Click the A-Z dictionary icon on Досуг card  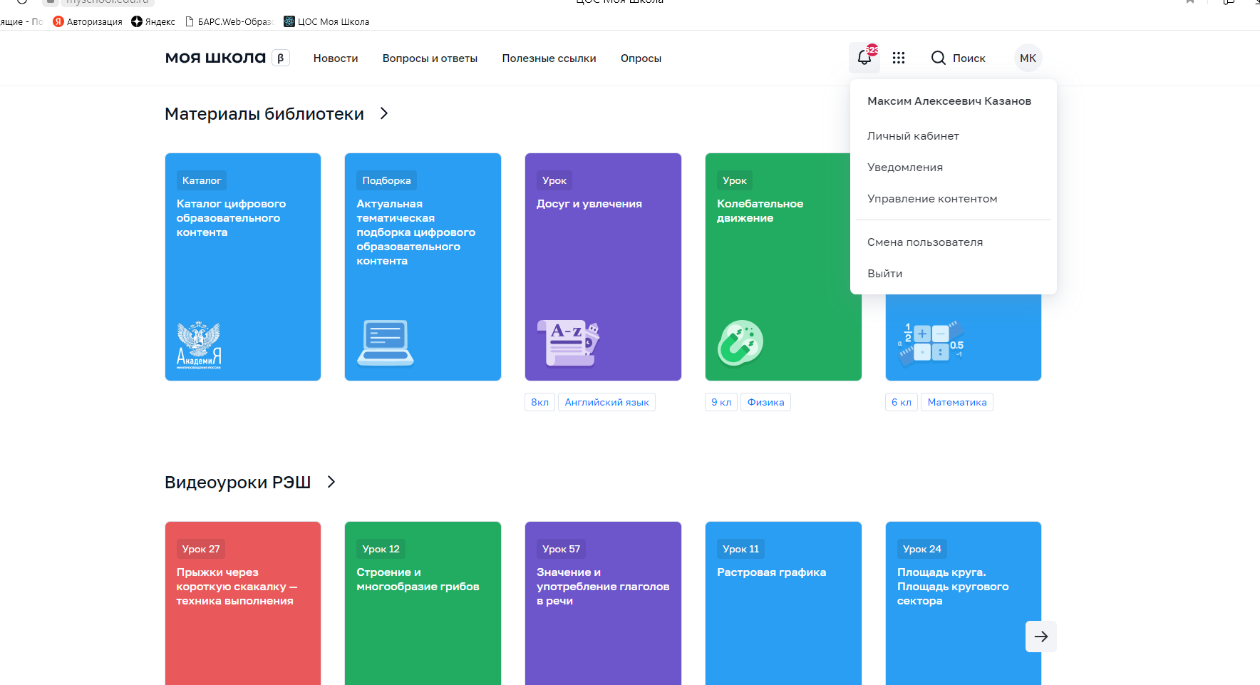click(568, 343)
